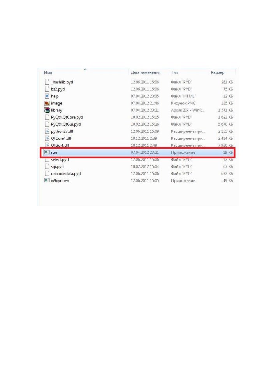Screen dimensions: 264x374
Task: Click the help HTML document icon
Action: (47, 96)
